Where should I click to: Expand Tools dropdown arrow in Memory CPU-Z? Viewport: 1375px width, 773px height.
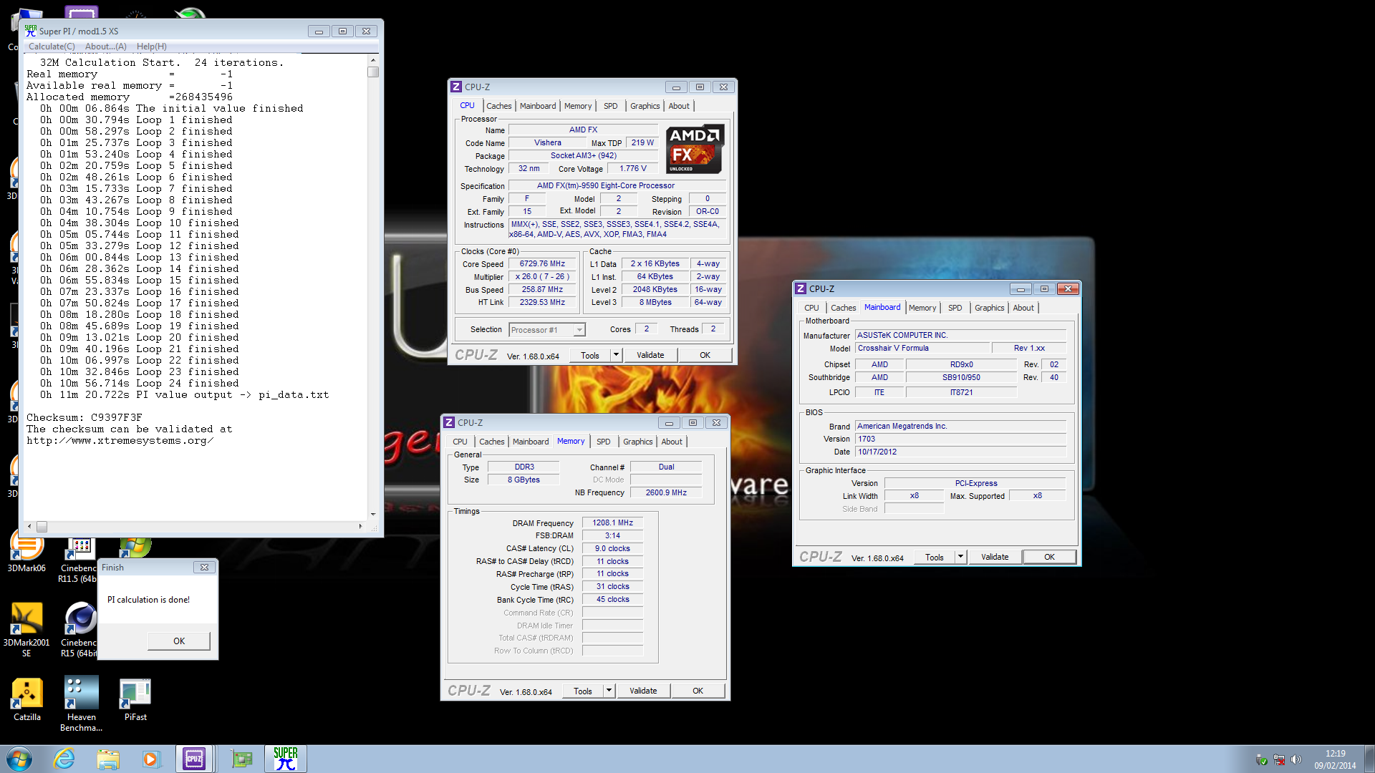(x=609, y=691)
